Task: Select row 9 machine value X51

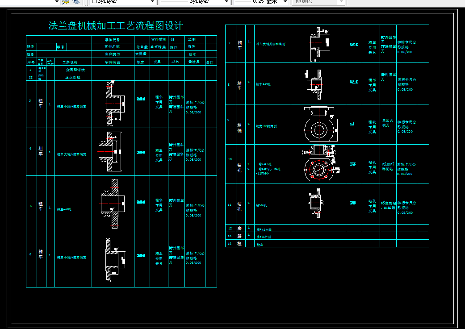Action: tap(352, 124)
